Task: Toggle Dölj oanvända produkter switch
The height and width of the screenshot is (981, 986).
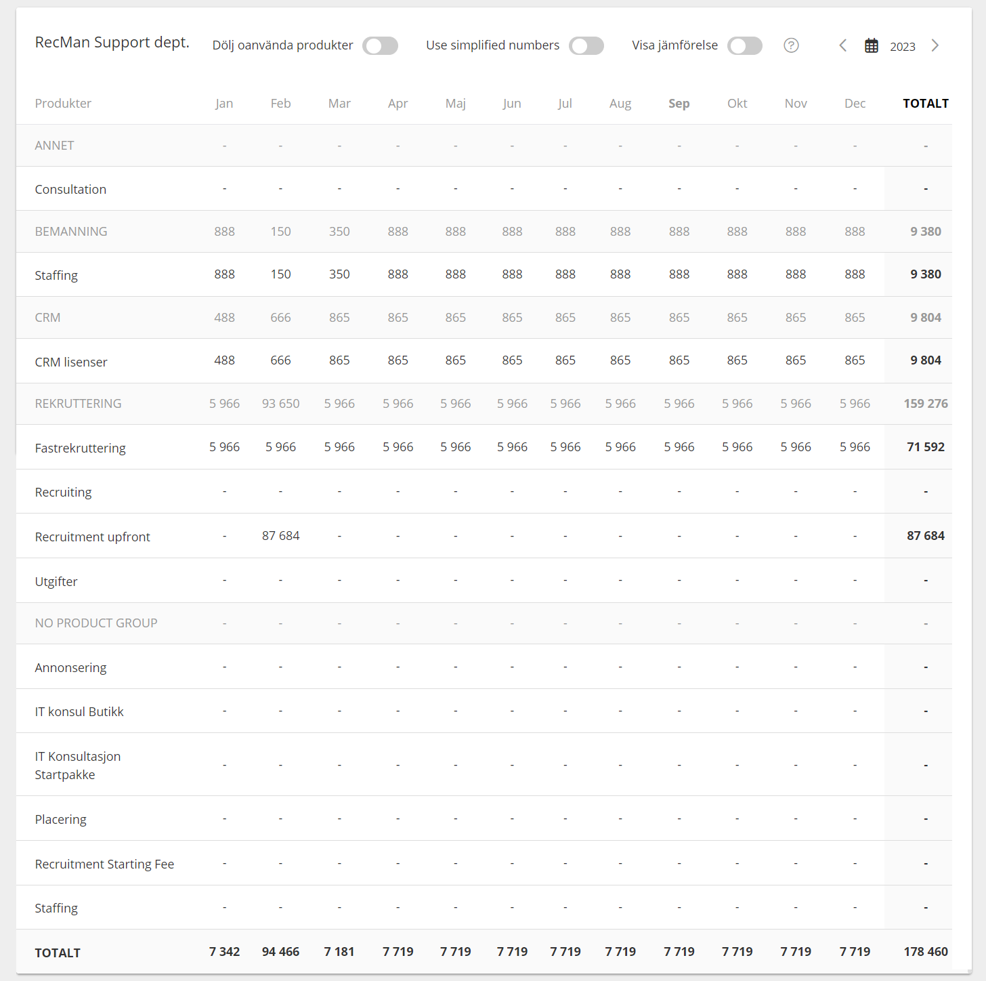Action: 380,45
